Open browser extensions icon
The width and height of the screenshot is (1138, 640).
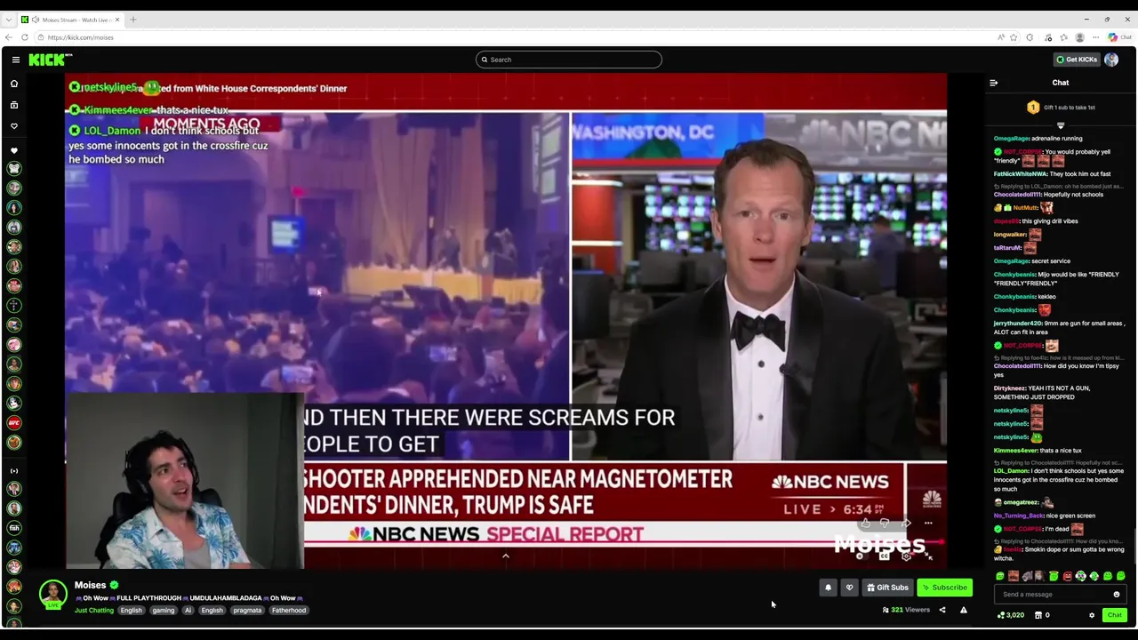click(1030, 37)
